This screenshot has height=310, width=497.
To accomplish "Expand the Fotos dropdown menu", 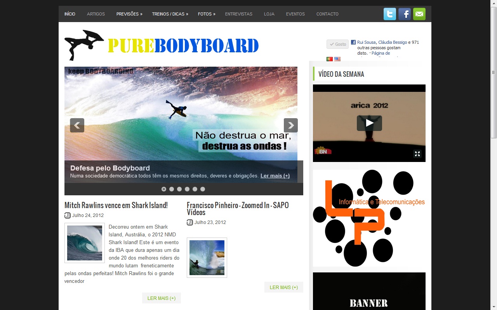I will tap(206, 14).
